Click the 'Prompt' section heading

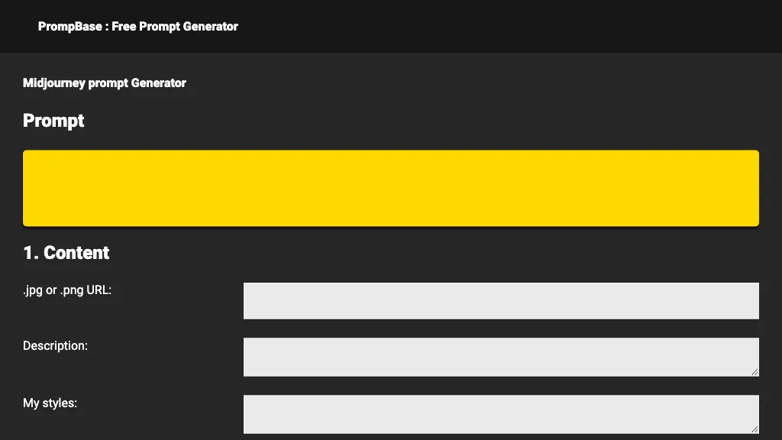(x=53, y=121)
